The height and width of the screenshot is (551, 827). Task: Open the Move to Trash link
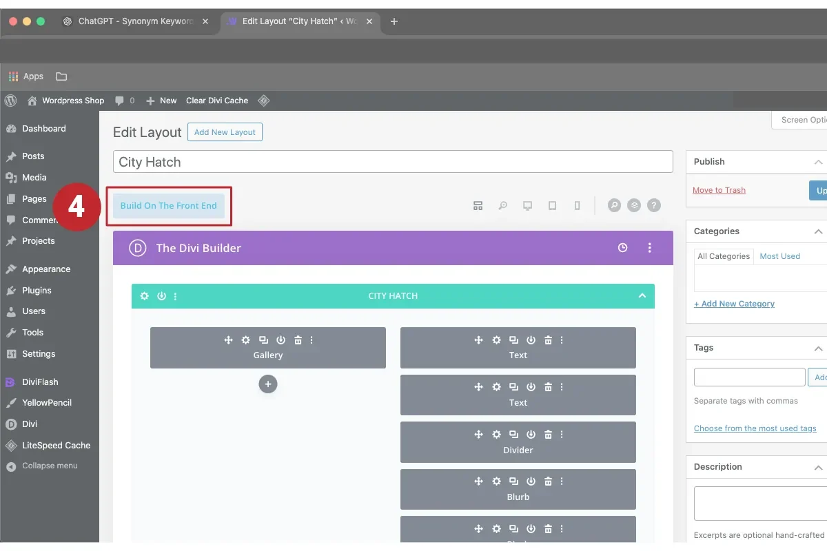(x=719, y=189)
